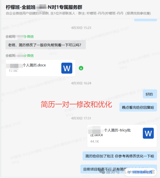This screenshot has width=160, height=178.
Task: Open the 个人简历-tricy批注.docx file card
Action: [x=122, y=136]
